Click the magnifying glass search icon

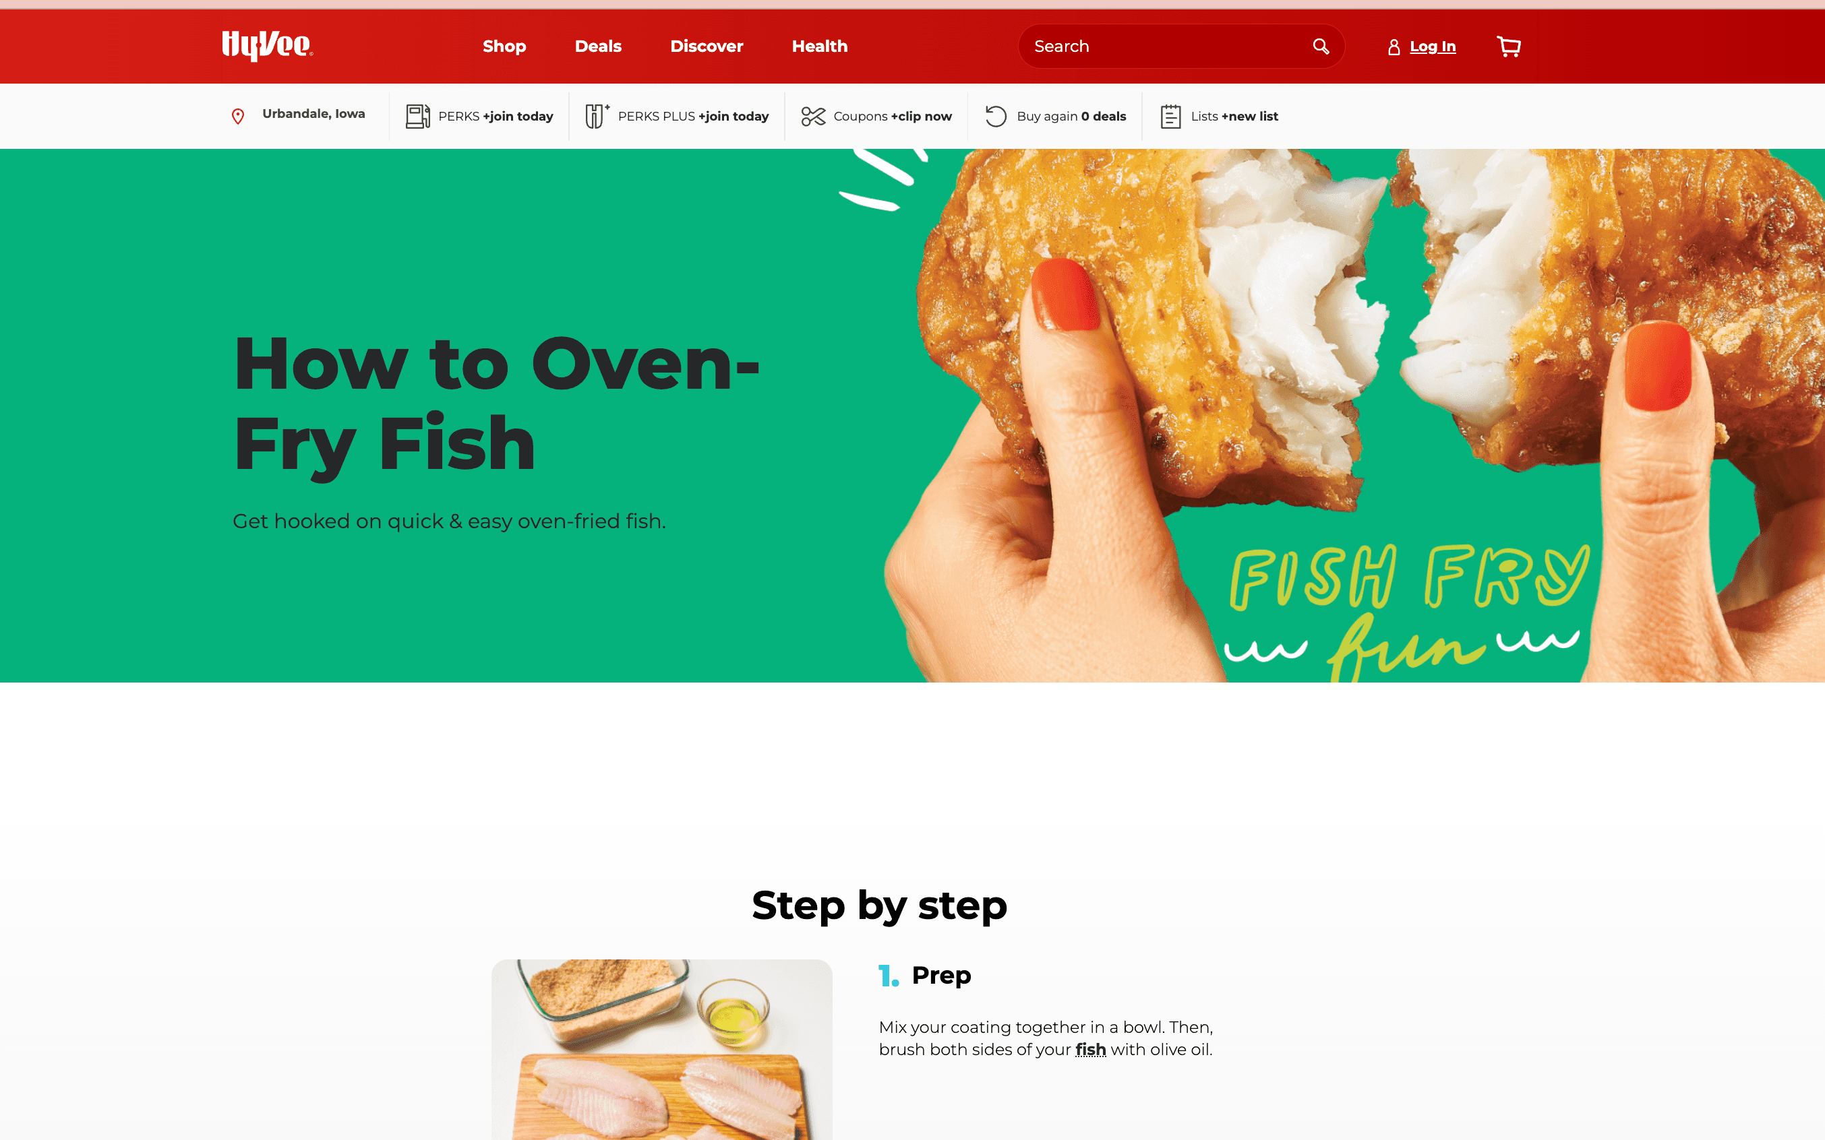tap(1320, 46)
